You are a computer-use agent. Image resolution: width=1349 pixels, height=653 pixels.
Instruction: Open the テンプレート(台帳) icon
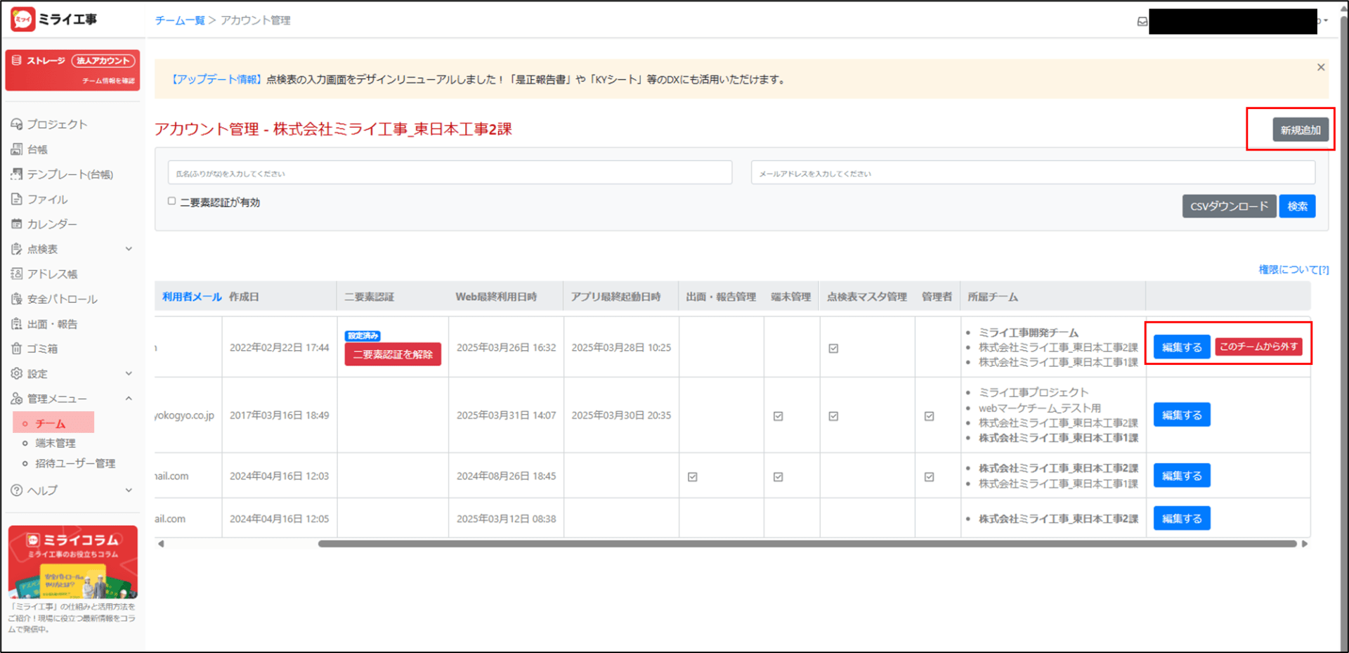(17, 174)
